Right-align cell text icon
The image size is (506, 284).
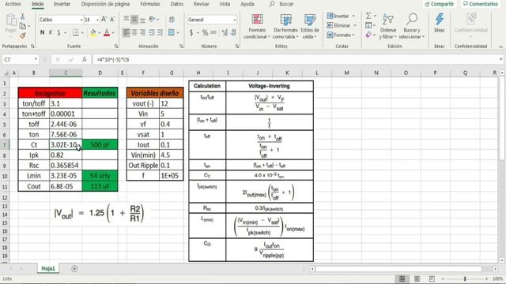(x=142, y=32)
